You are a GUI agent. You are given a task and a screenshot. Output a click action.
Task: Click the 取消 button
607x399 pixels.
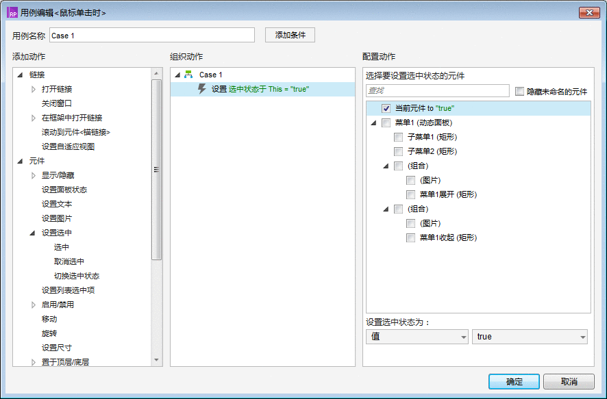569,382
